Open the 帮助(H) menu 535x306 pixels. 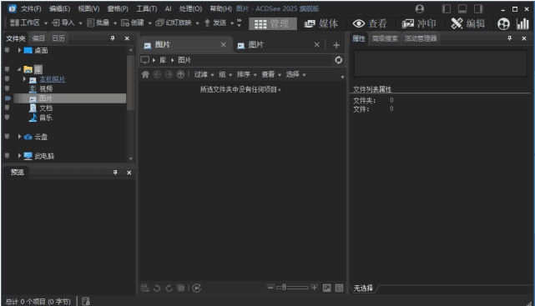pyautogui.click(x=220, y=9)
